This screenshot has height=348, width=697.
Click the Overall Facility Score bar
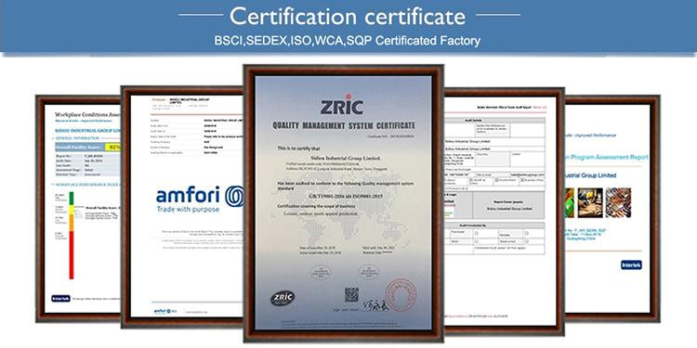click(87, 148)
